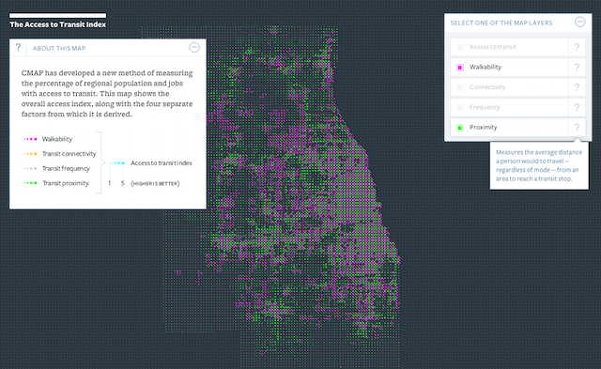Image resolution: width=601 pixels, height=369 pixels.
Task: Collapse the About This Map panel
Action: click(194, 48)
